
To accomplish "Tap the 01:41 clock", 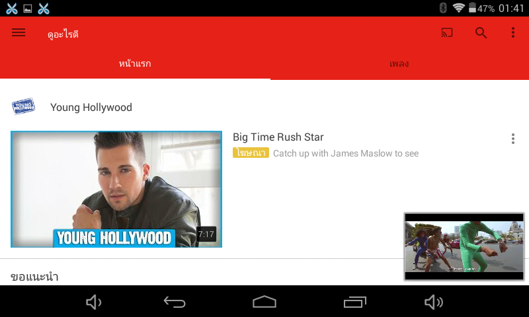I will [511, 8].
